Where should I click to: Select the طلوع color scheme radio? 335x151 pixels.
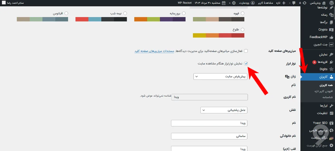tap(242, 29)
